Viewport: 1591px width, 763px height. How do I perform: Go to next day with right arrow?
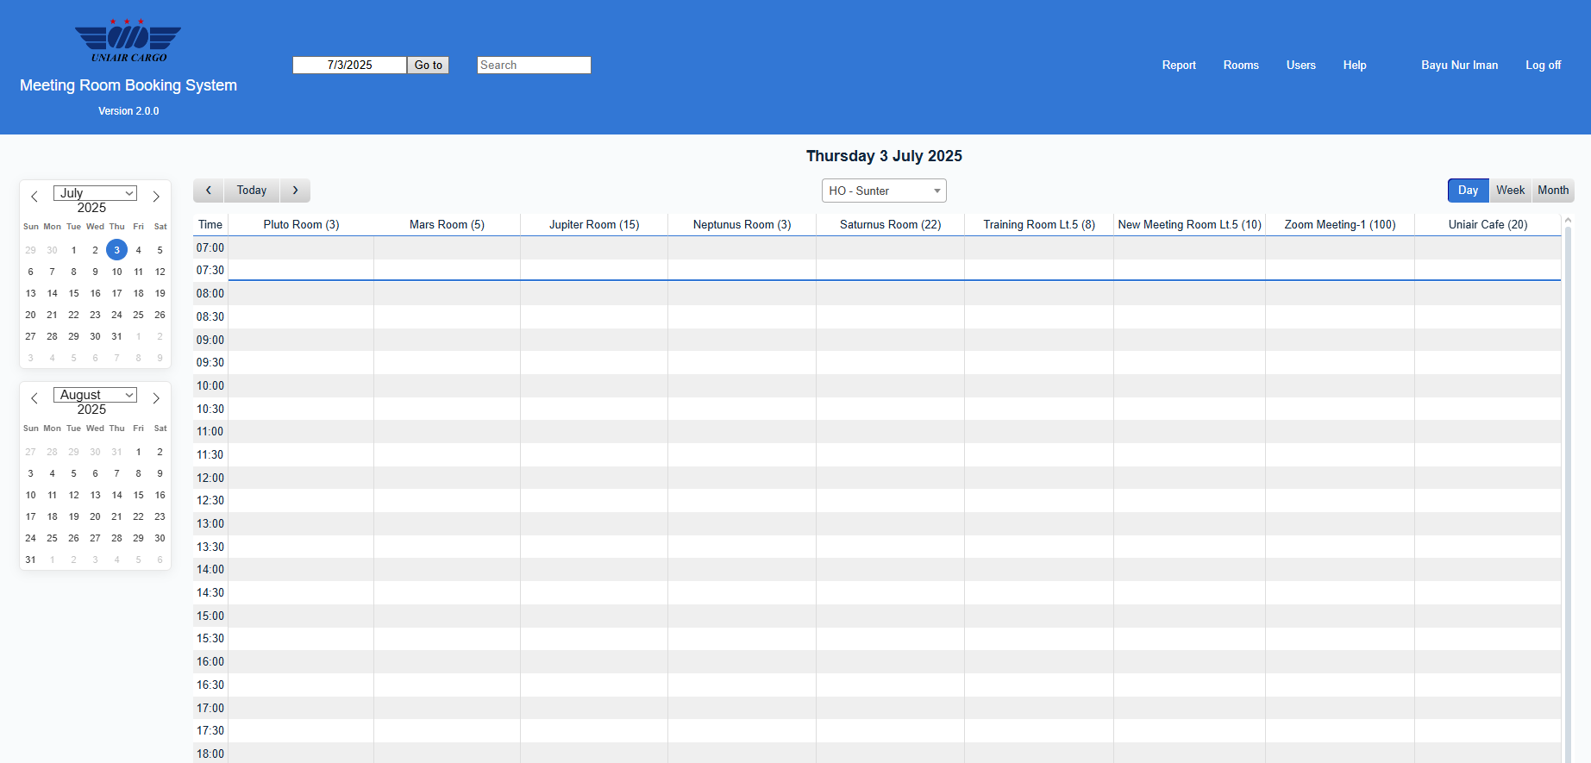[295, 191]
